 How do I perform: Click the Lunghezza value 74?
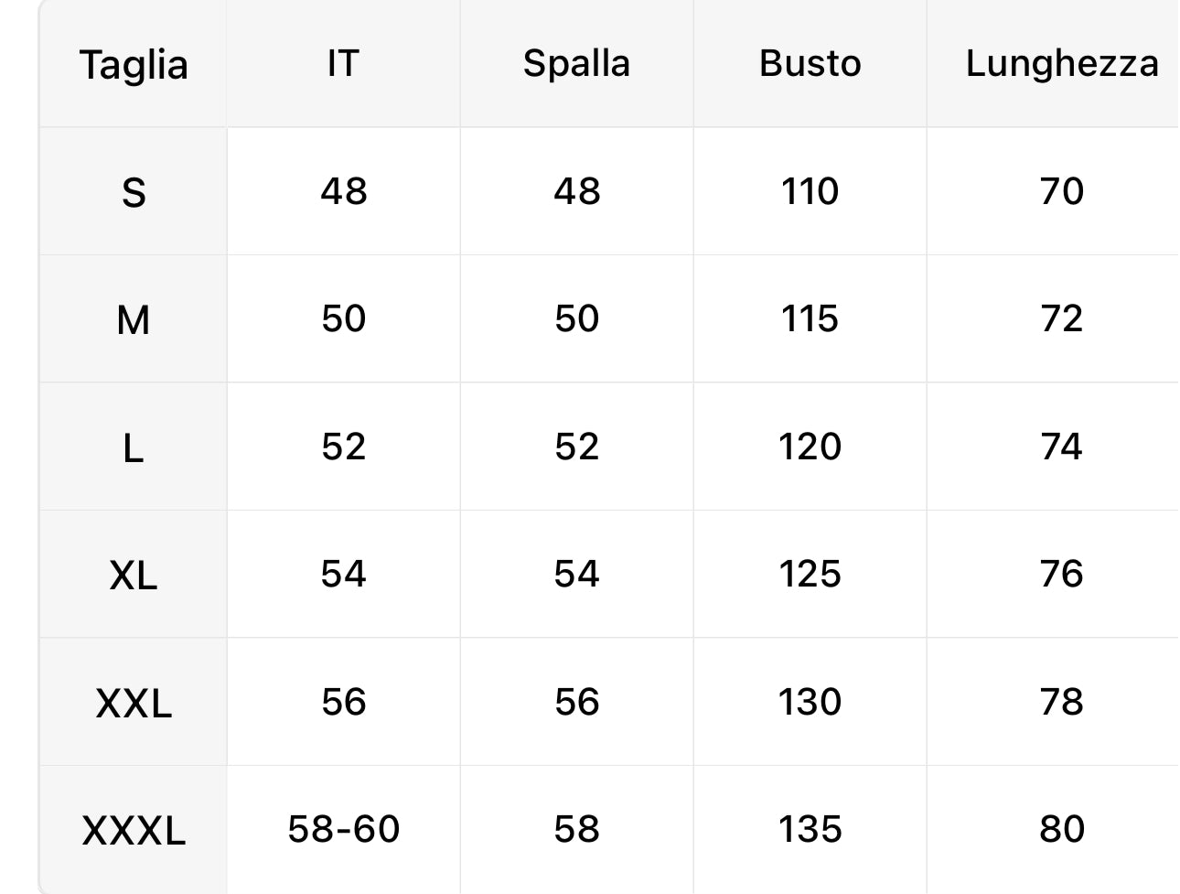[x=1061, y=447]
